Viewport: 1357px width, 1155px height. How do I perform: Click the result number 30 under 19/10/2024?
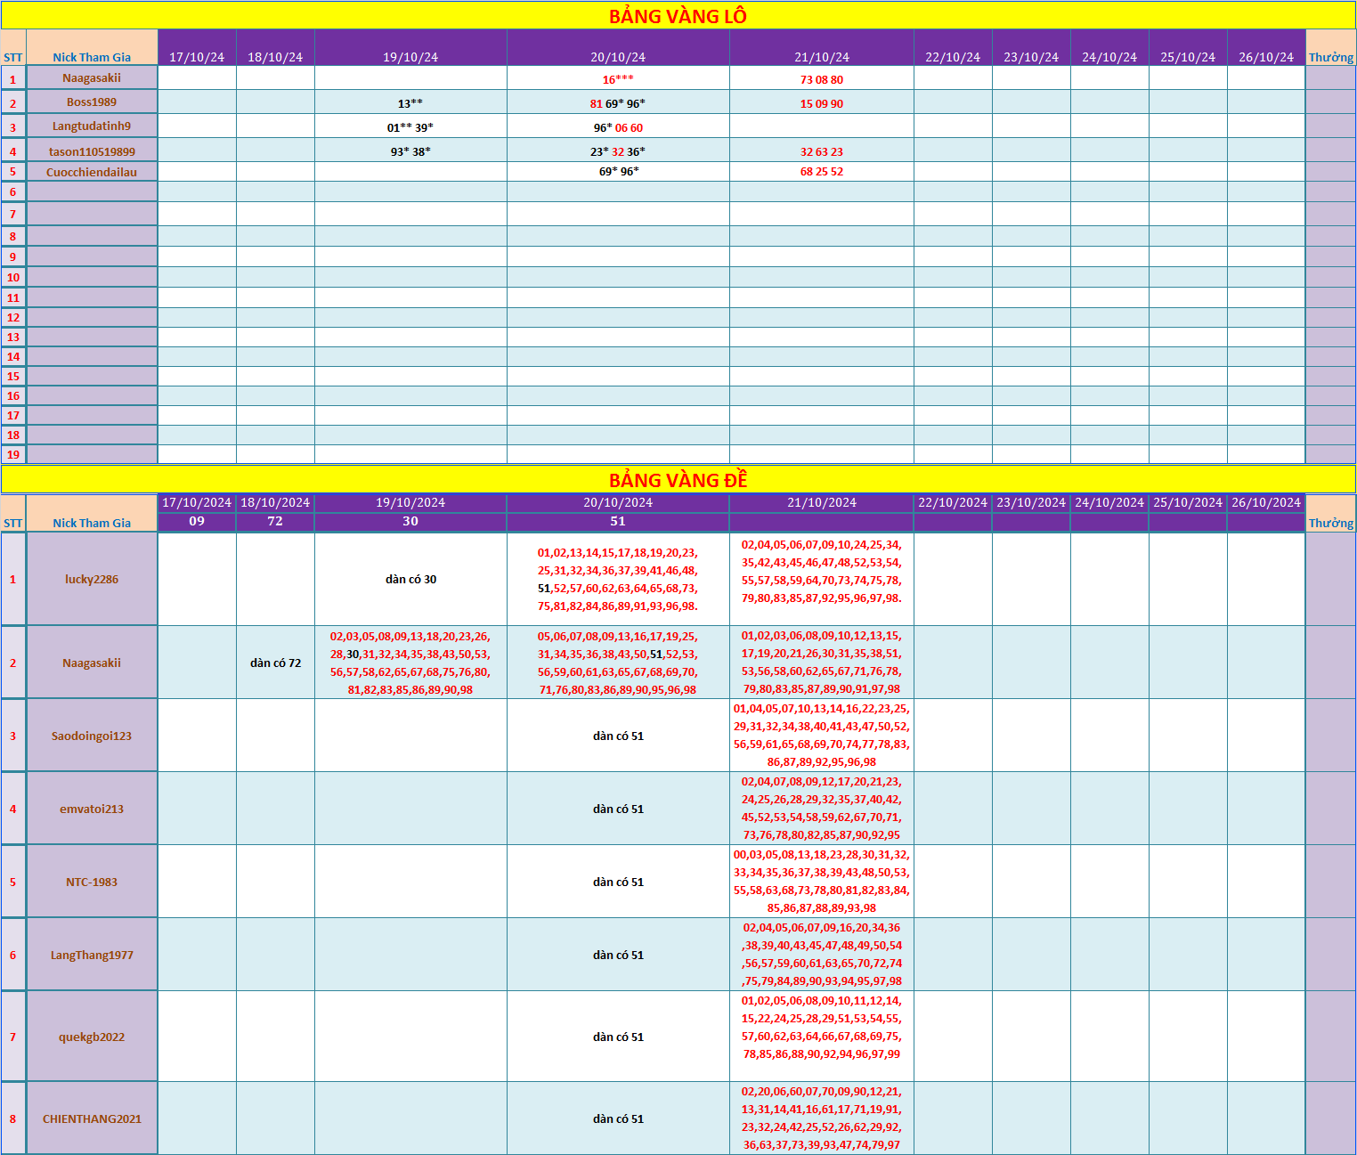tap(410, 521)
